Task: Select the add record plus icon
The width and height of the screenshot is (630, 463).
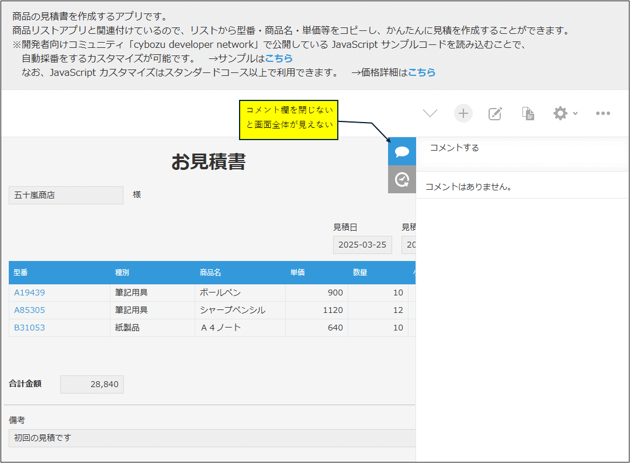Action: point(463,113)
